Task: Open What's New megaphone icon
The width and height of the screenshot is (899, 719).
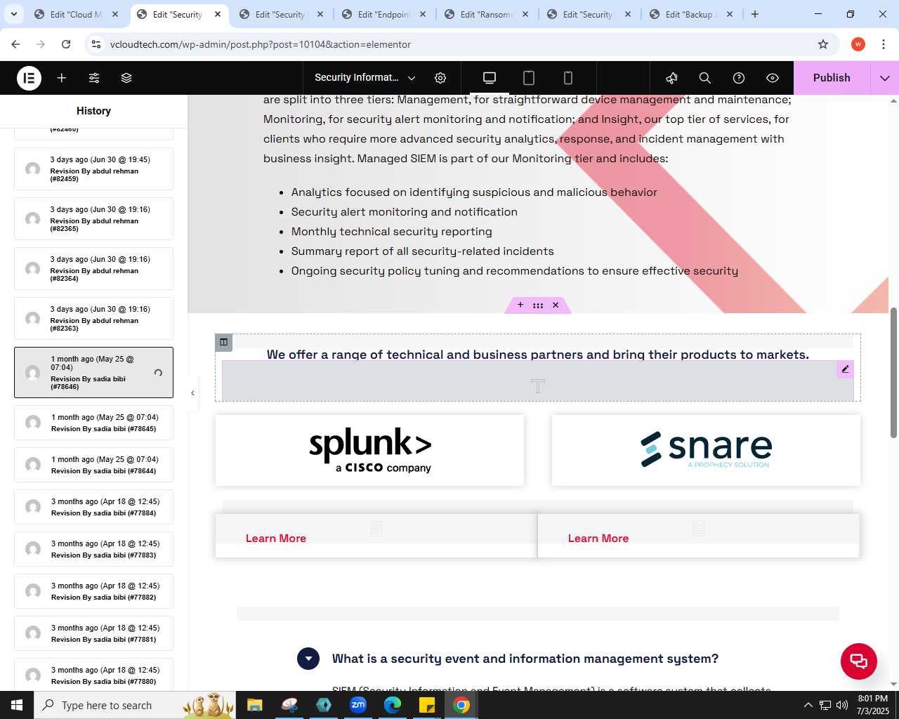Action: point(672,78)
